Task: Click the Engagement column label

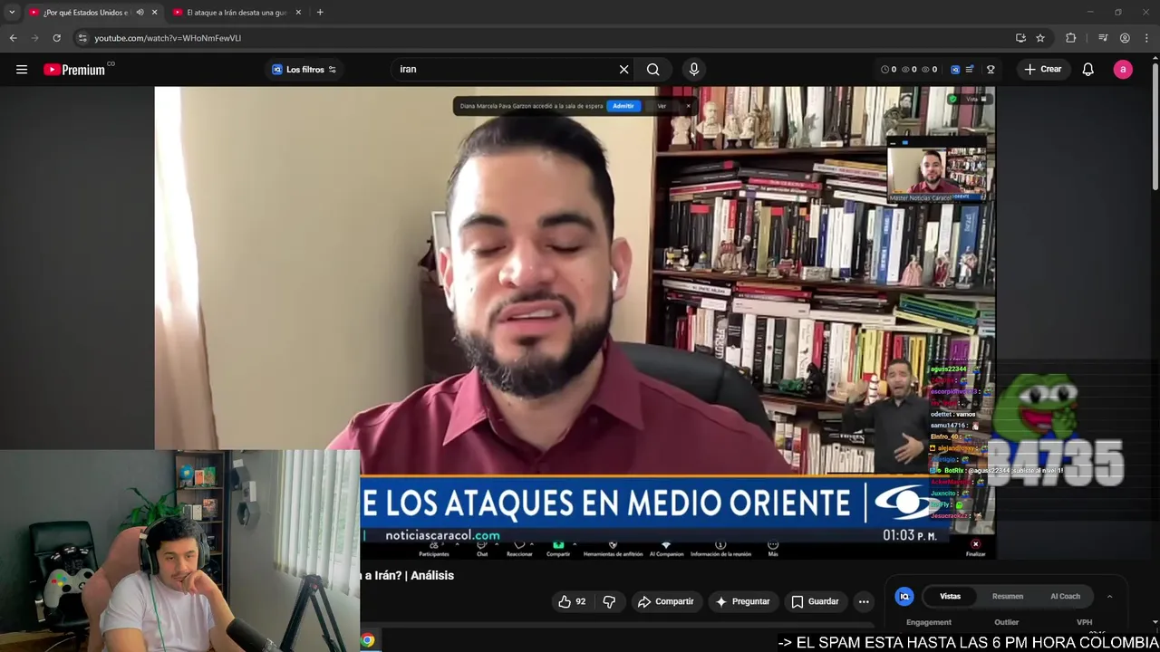Action: pyautogui.click(x=929, y=622)
